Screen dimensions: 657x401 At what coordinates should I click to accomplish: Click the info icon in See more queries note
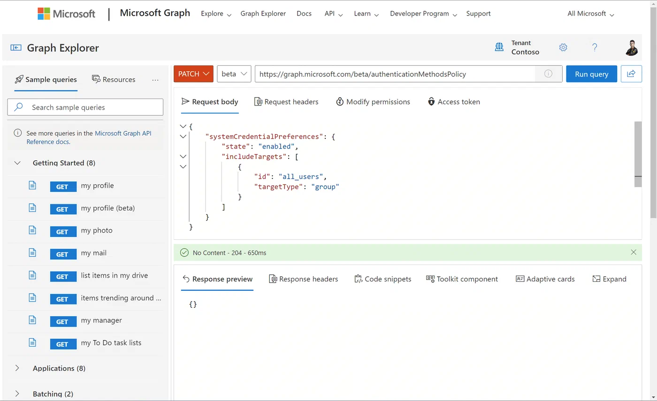(x=18, y=133)
